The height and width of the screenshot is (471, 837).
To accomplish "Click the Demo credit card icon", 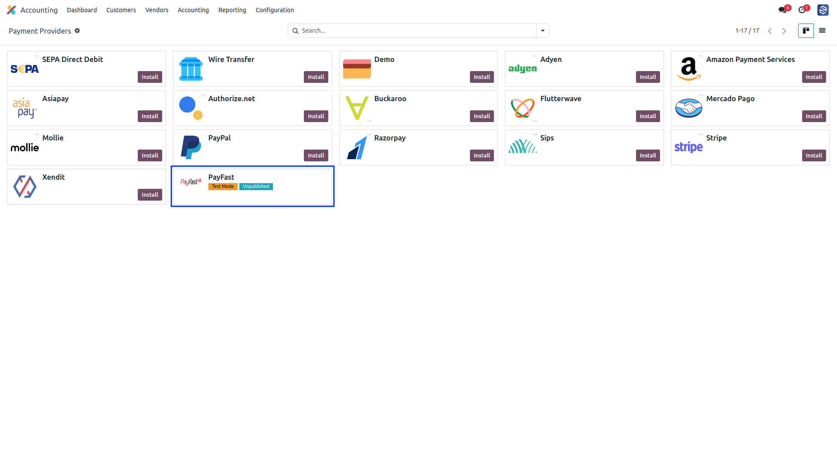I will tap(357, 69).
